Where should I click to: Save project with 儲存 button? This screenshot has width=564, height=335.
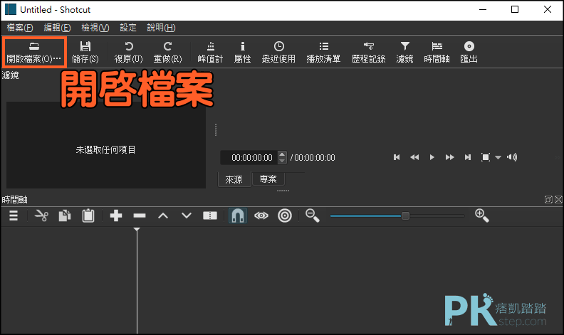tap(85, 52)
